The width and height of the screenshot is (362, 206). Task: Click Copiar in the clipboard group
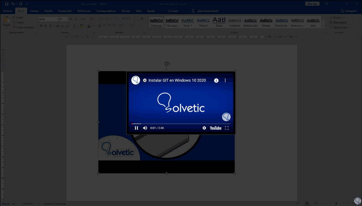[18, 22]
